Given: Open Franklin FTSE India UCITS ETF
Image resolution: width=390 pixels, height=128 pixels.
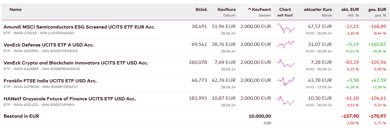Looking at the screenshot, I should tap(50, 81).
